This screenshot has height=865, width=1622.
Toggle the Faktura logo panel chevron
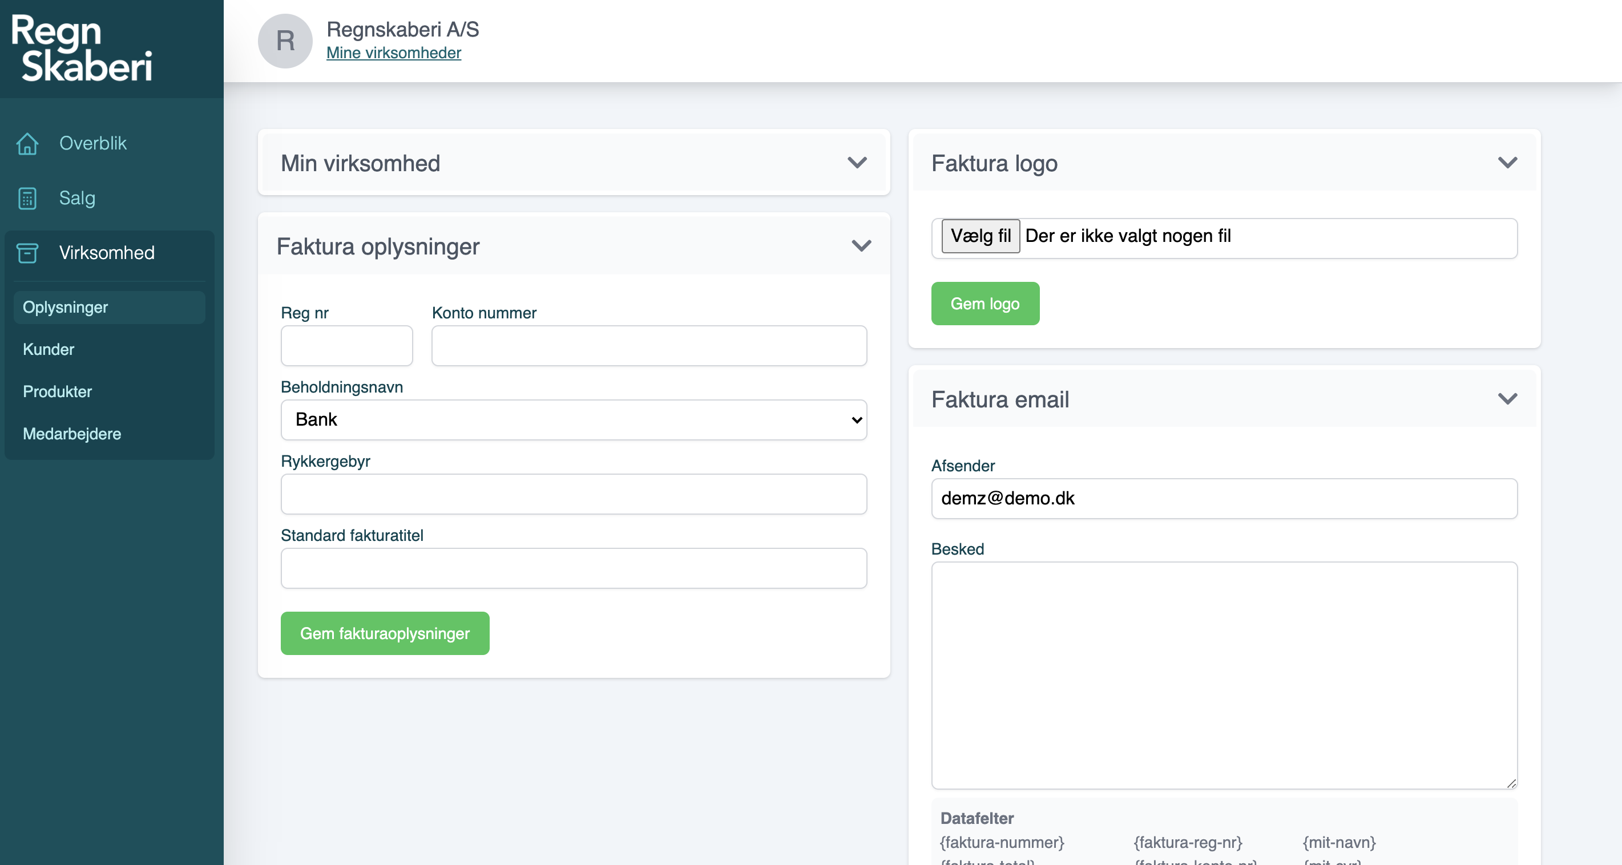pyautogui.click(x=1507, y=163)
